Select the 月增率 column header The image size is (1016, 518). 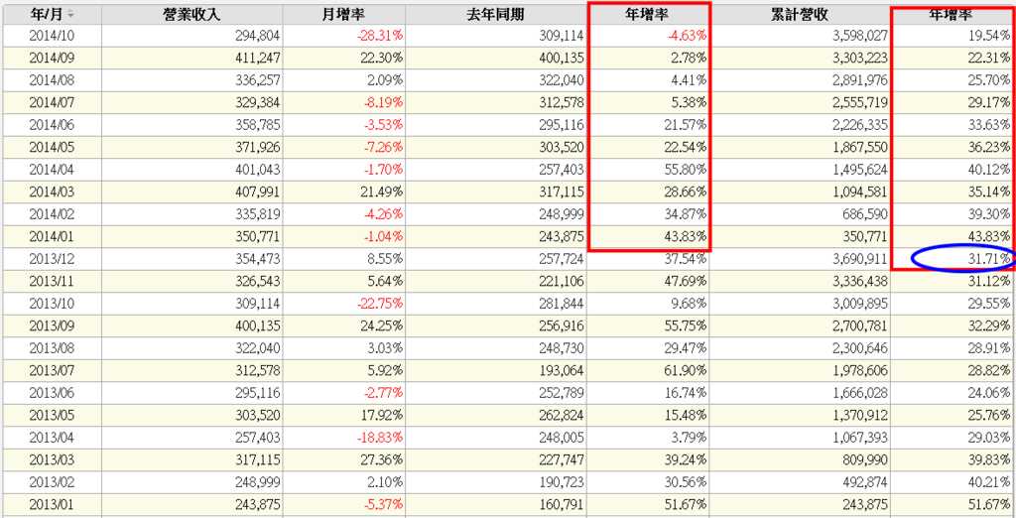click(x=344, y=15)
